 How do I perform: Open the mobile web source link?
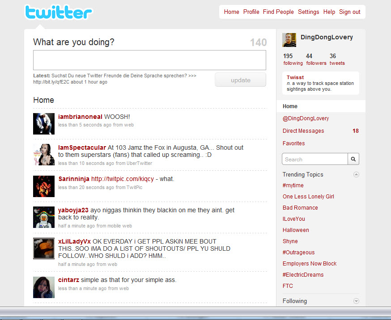click(x=120, y=226)
